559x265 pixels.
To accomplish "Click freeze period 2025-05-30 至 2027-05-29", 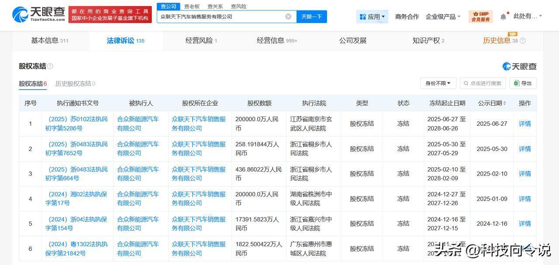I will pos(447,149).
